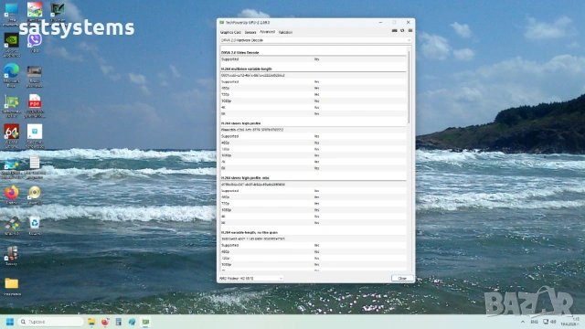Click 480p row under H.264 stereo high profile
This screenshot has width=585, height=329.
click(x=314, y=143)
